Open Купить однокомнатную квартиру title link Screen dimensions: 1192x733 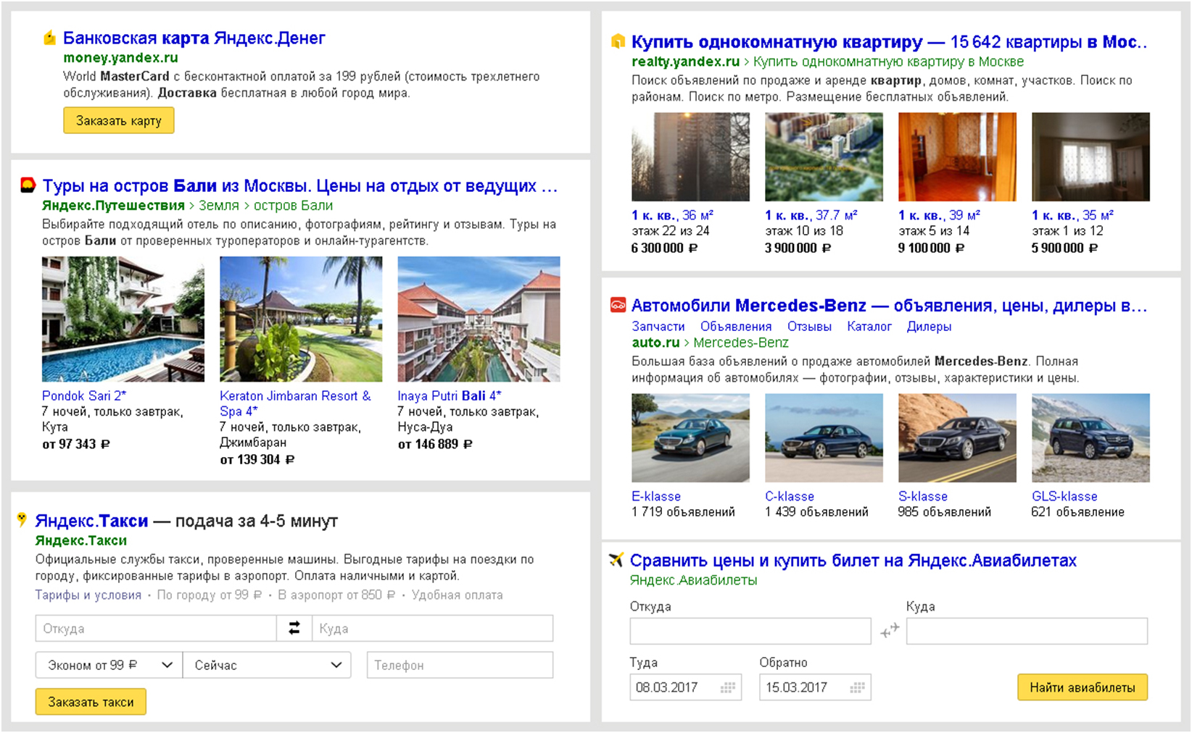(x=889, y=42)
